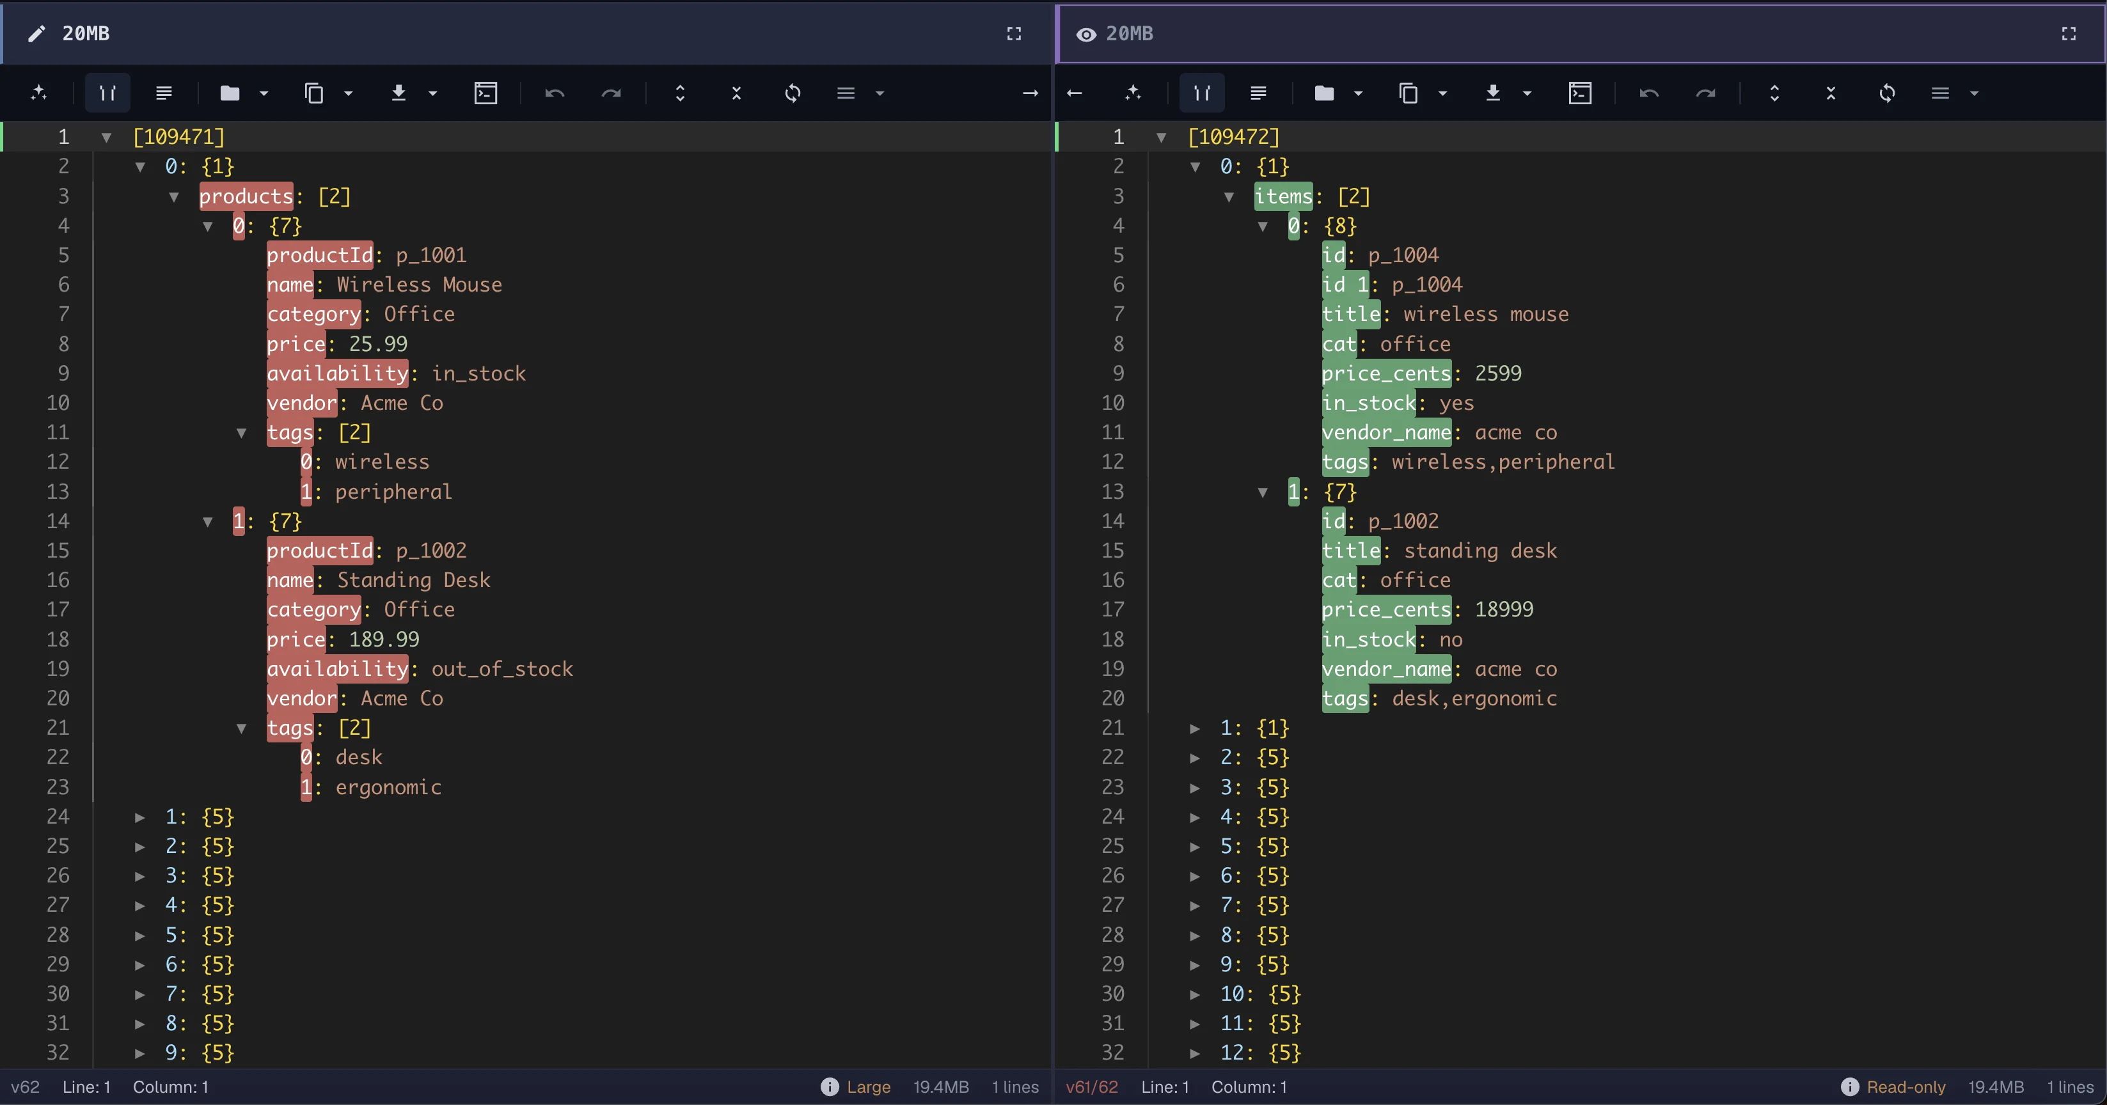The height and width of the screenshot is (1105, 2107).
Task: Refresh the right pane with sync icon
Action: click(x=1888, y=93)
